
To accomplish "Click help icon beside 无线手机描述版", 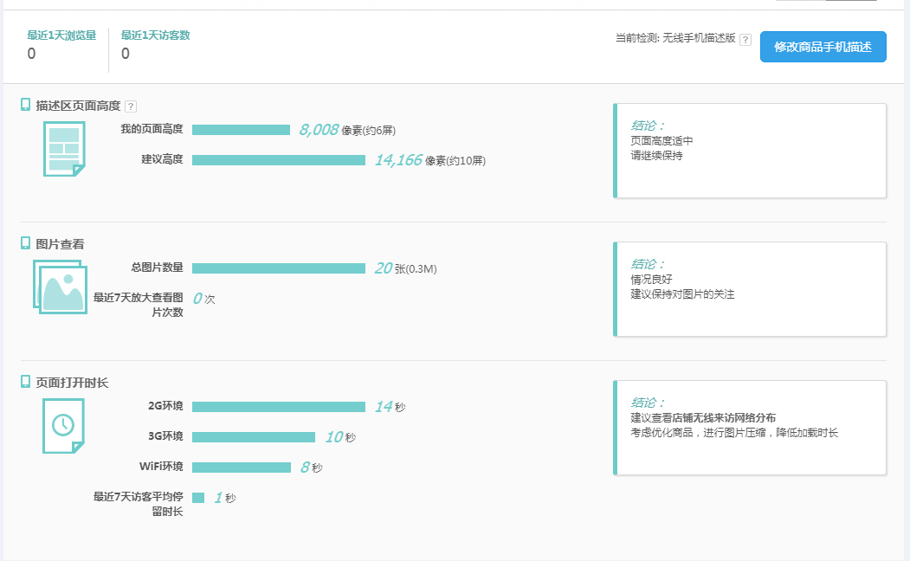I will (745, 40).
